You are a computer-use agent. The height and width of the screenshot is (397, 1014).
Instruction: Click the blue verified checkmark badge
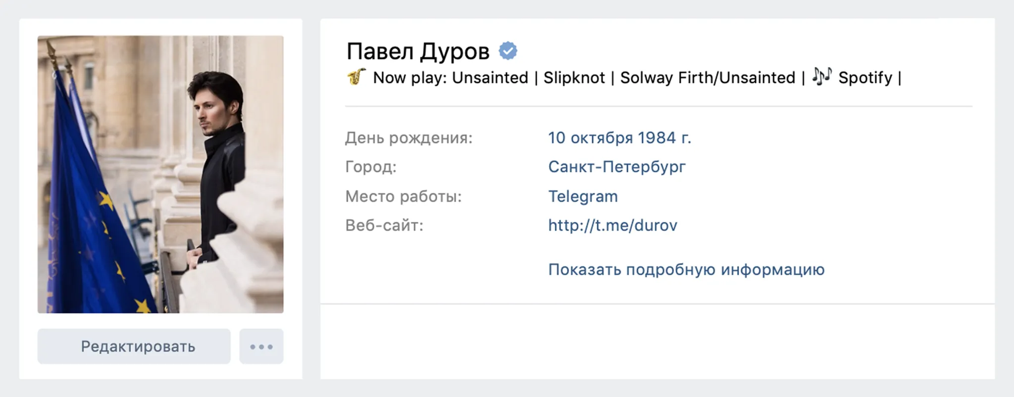(x=507, y=51)
